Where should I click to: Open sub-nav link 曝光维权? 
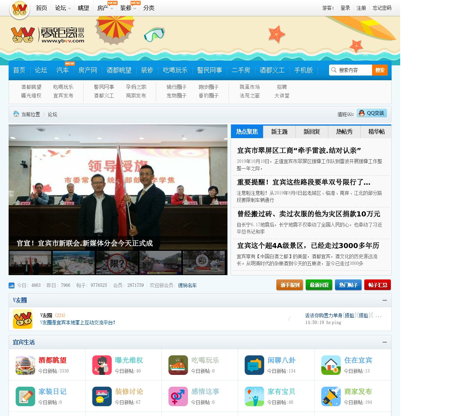click(31, 95)
